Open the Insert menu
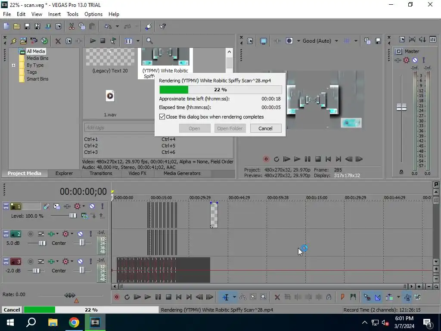Image resolution: width=441 pixels, height=331 pixels. (54, 14)
